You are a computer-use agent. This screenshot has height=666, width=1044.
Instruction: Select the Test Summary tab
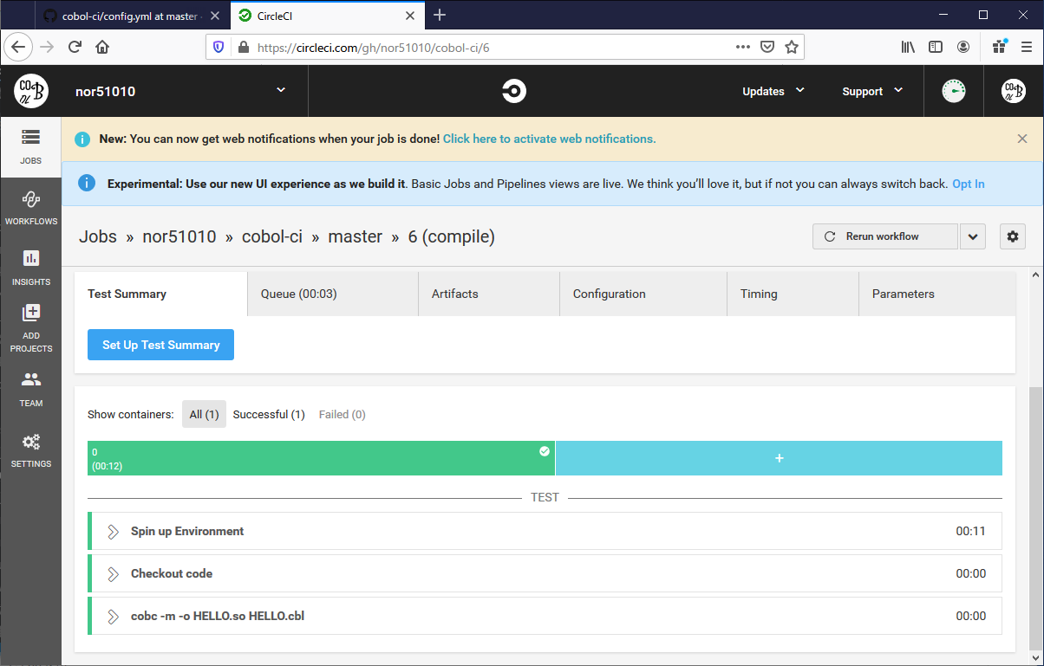tap(160, 294)
